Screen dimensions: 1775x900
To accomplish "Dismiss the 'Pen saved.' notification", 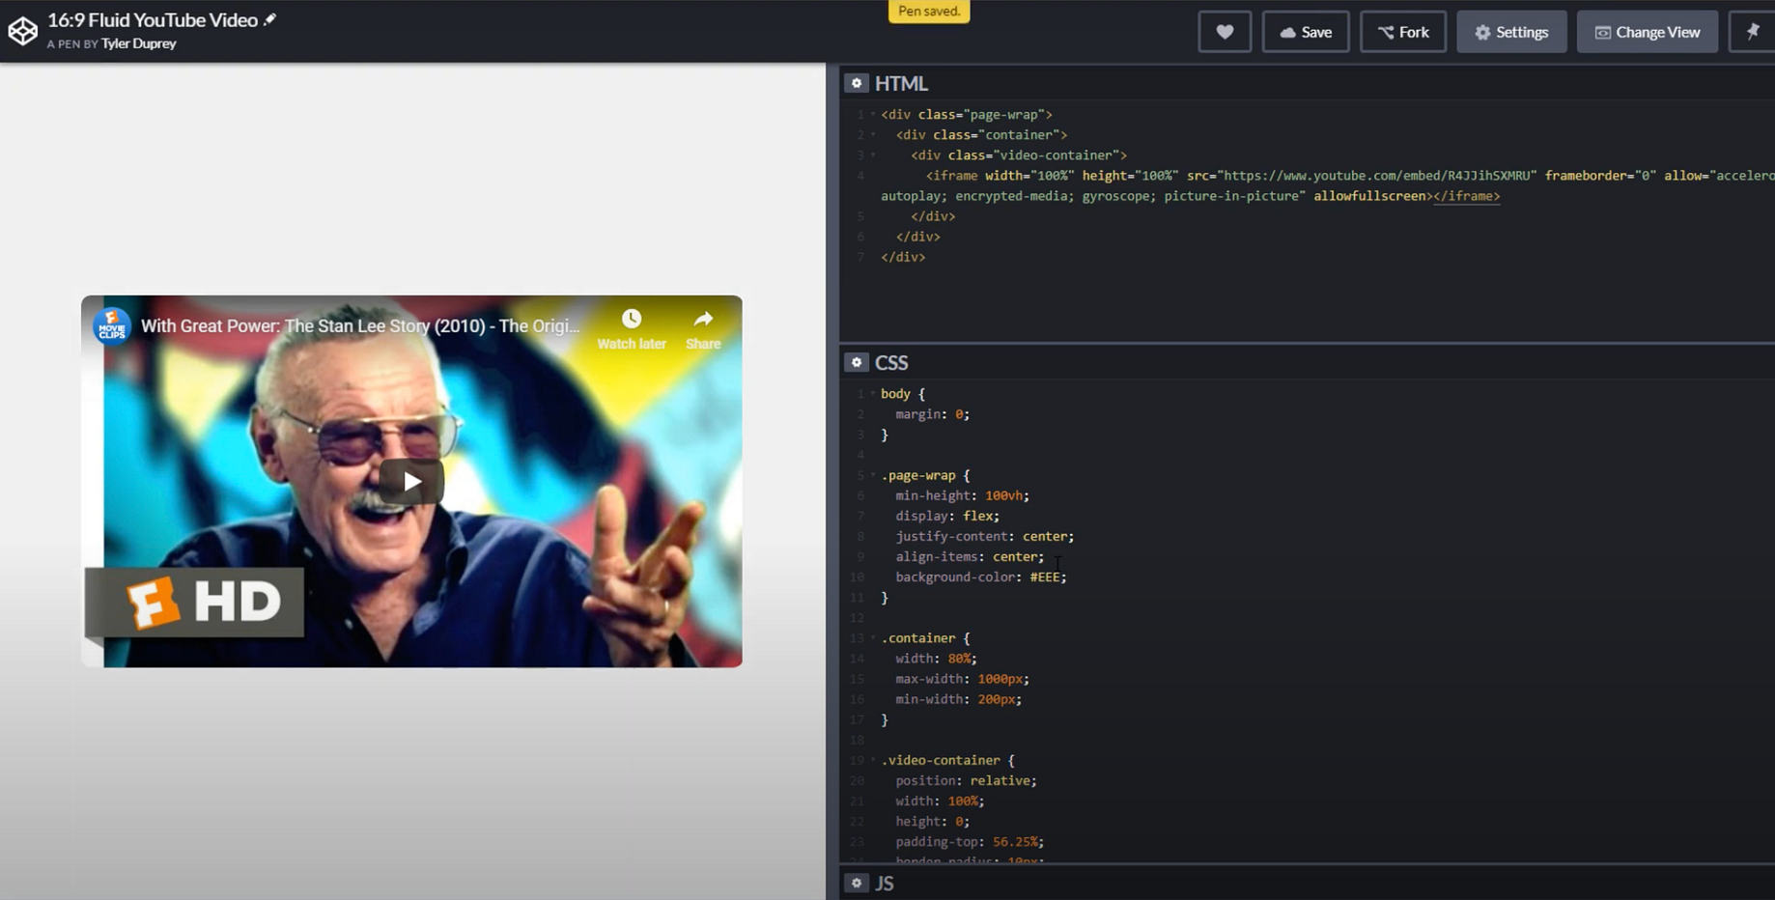I will [929, 11].
